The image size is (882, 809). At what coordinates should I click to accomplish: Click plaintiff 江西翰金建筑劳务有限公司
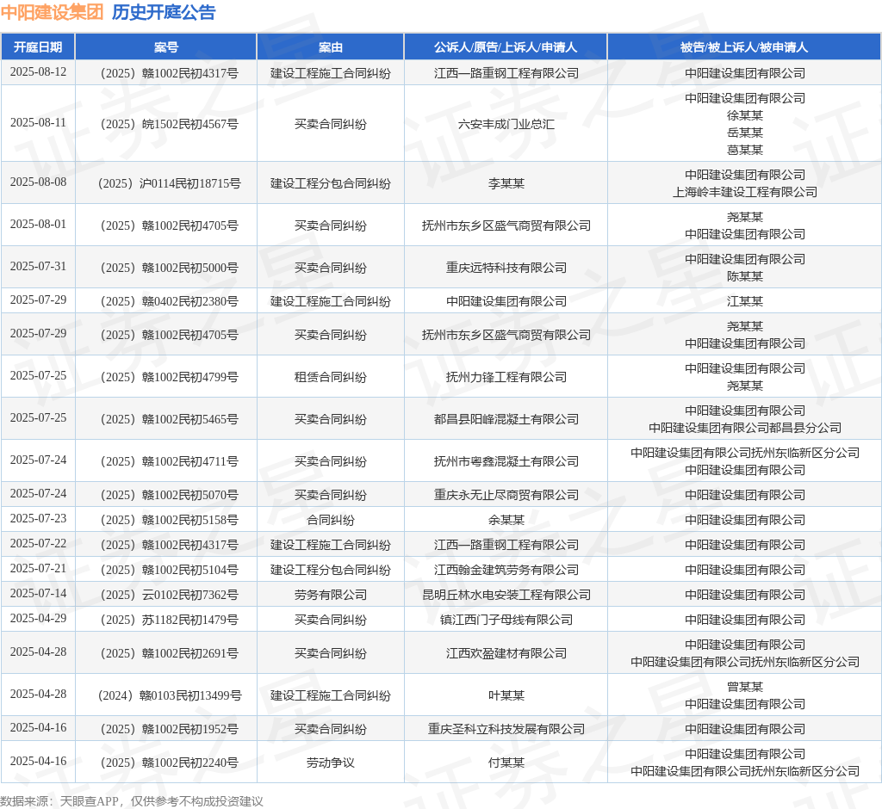point(506,570)
